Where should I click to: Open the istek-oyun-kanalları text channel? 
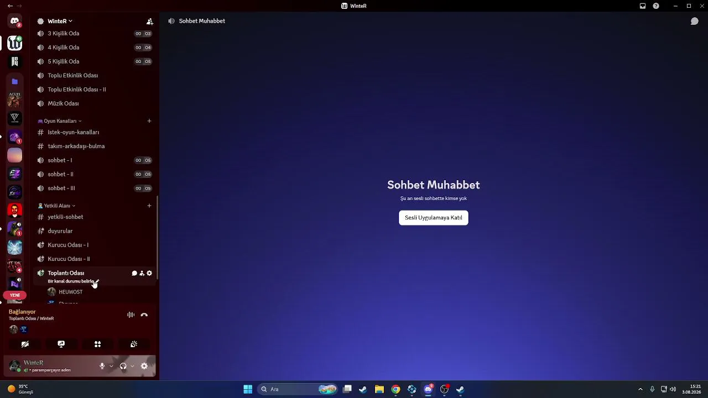pos(95,132)
